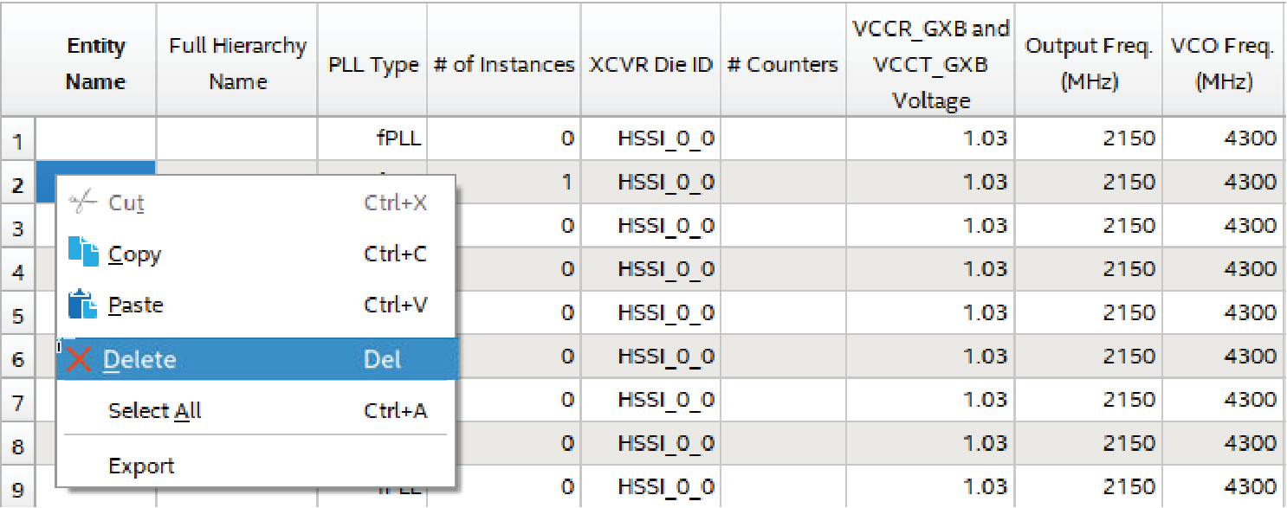The image size is (1287, 508).
Task: Sort by Entity Name column header
Action: [x=95, y=64]
